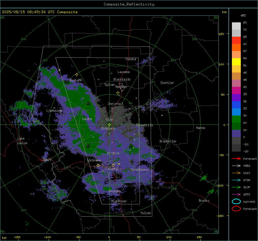Click the Hanna city label
258x241 pixels.
coord(200,128)
